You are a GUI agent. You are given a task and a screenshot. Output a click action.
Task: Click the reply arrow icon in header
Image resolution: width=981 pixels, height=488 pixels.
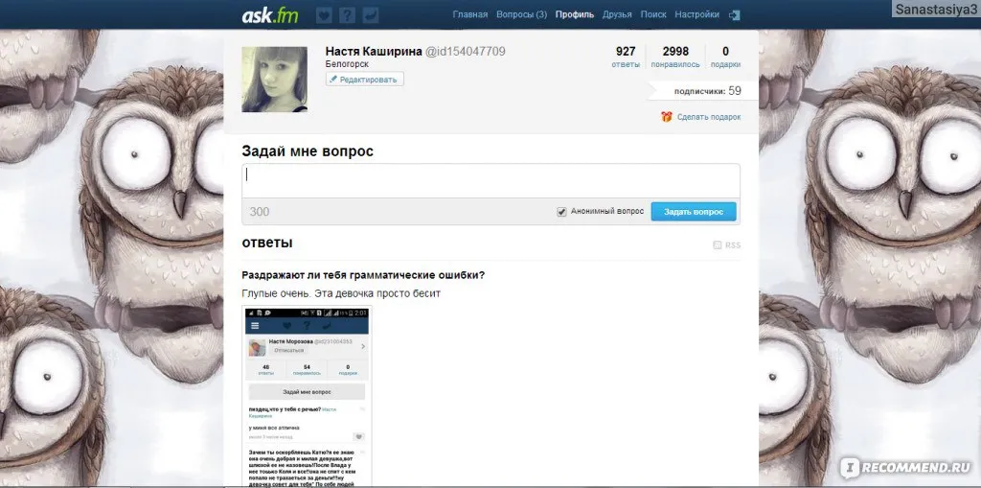[371, 15]
